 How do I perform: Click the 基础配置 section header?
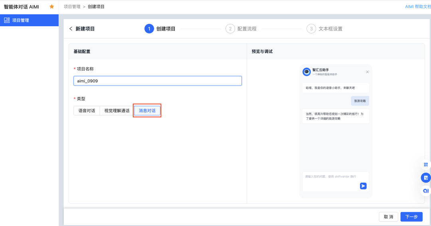82,51
